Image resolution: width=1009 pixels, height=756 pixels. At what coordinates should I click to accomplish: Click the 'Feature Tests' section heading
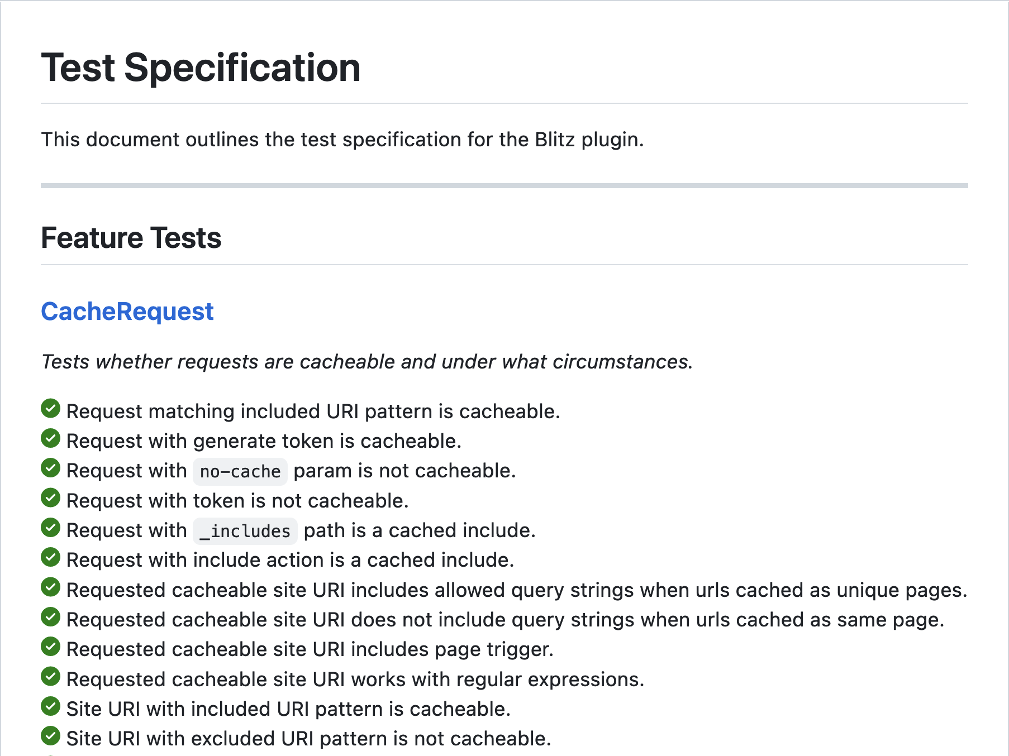131,238
